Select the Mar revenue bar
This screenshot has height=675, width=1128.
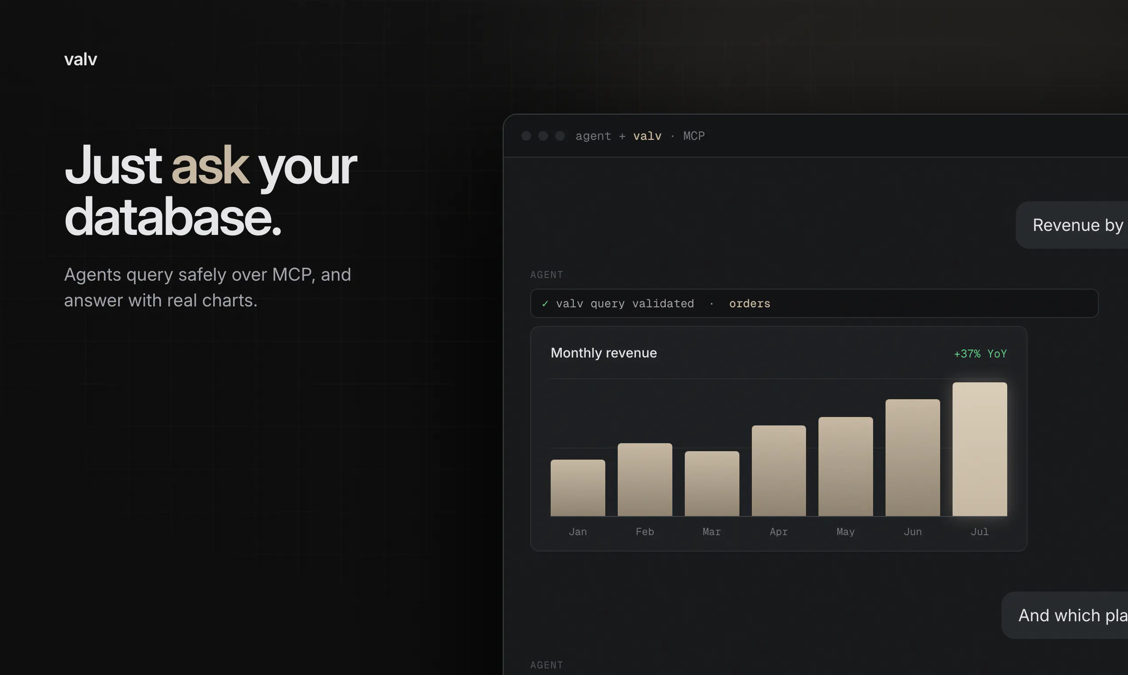click(x=712, y=484)
